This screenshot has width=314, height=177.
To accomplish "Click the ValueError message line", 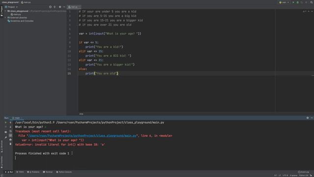I will tap(60, 145).
